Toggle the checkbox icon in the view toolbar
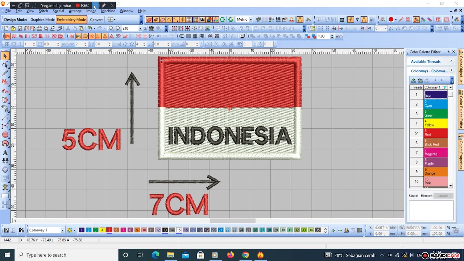This screenshot has height=261, width=464. 342,20
